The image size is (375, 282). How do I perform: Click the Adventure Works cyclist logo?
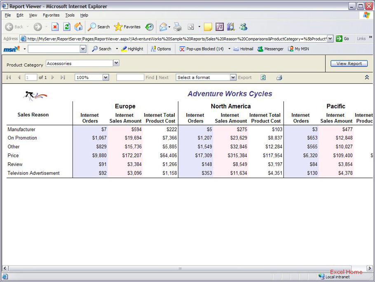[x=35, y=96]
